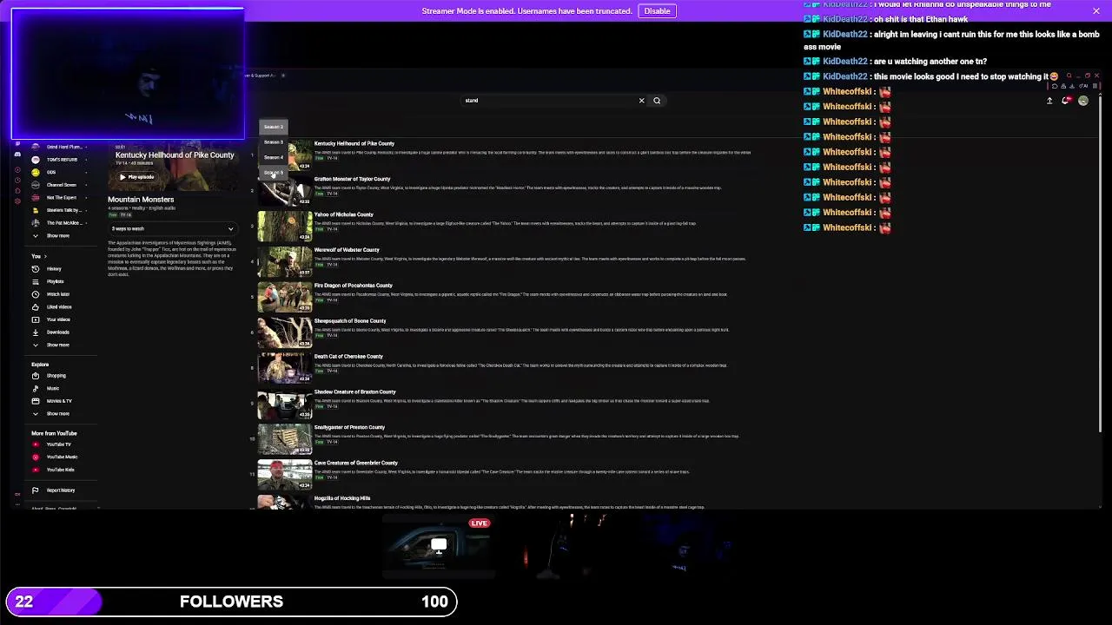Dismiss the Streamer Mode banner

(x=1096, y=11)
